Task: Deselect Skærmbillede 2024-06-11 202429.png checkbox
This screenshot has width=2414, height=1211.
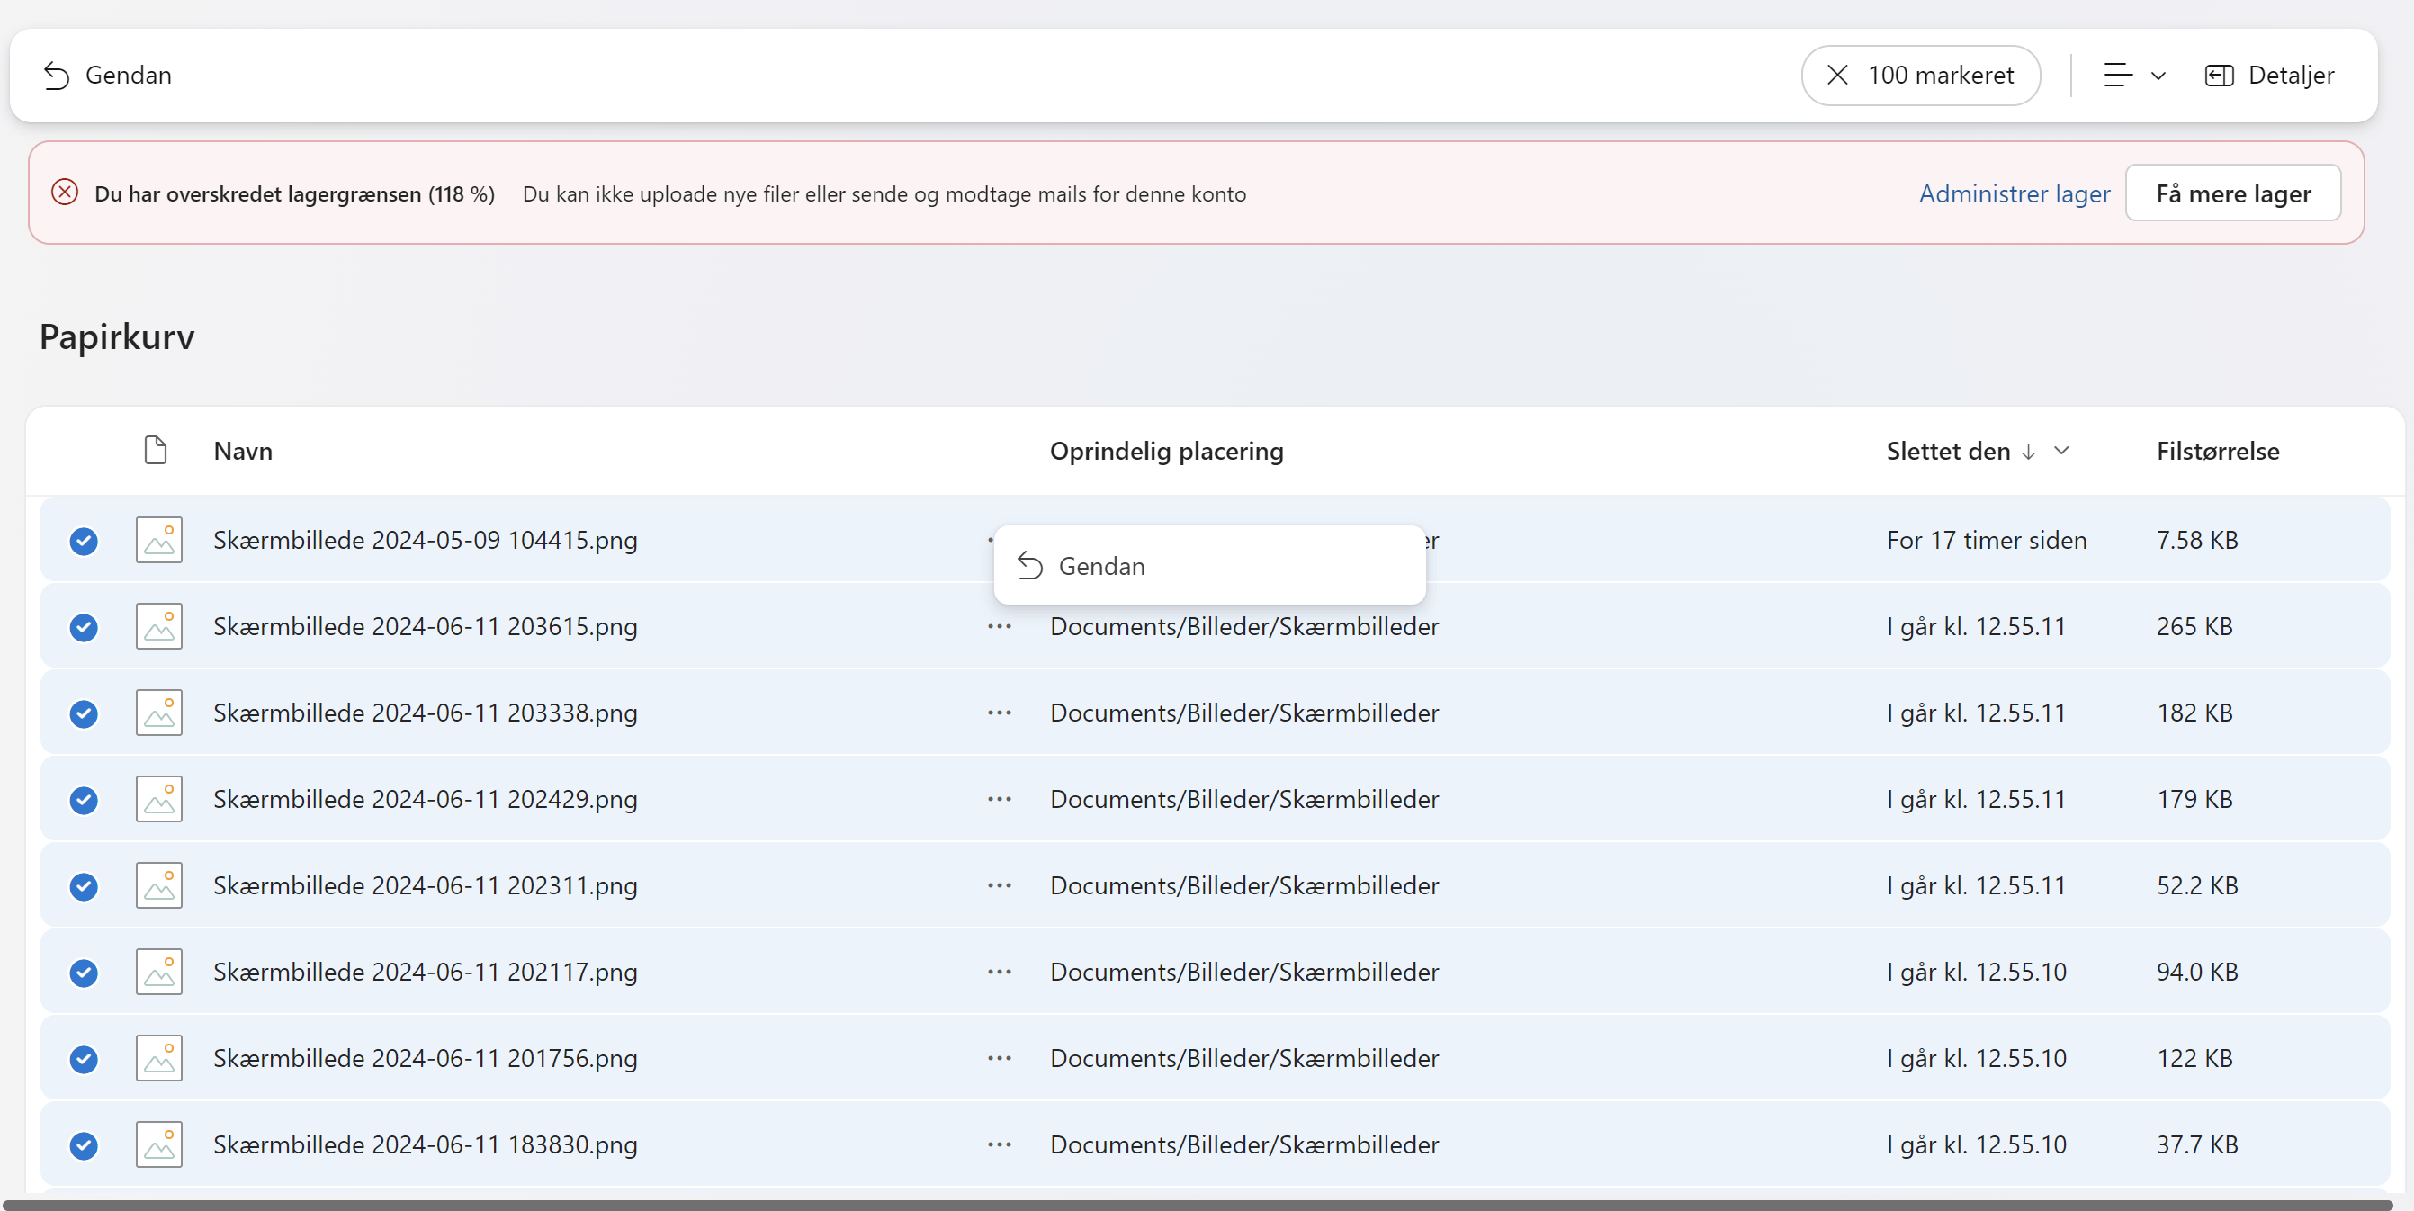Action: 84,801
